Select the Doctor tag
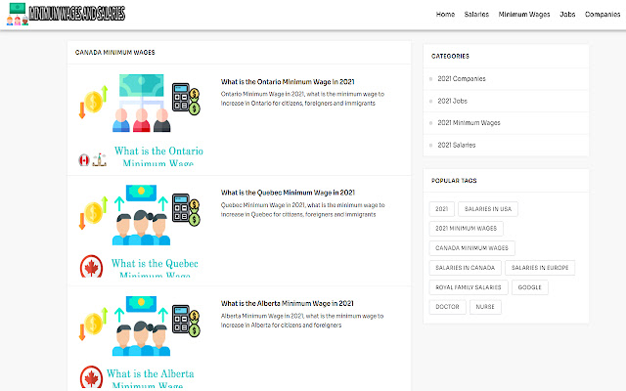The image size is (626, 391). (x=447, y=307)
